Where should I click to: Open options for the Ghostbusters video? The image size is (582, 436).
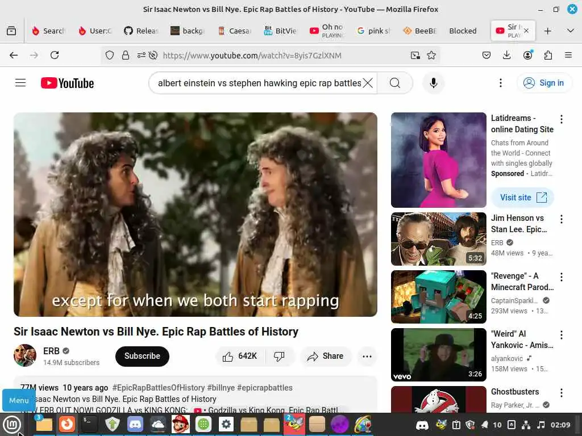(x=561, y=393)
